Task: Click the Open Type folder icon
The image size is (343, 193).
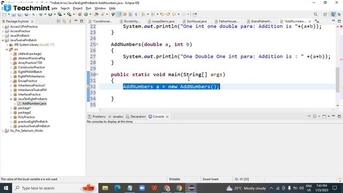Action: [x=96, y=14]
